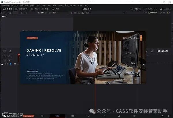
Task: Open the 转场 transitions panel
Action: pos(34,9)
